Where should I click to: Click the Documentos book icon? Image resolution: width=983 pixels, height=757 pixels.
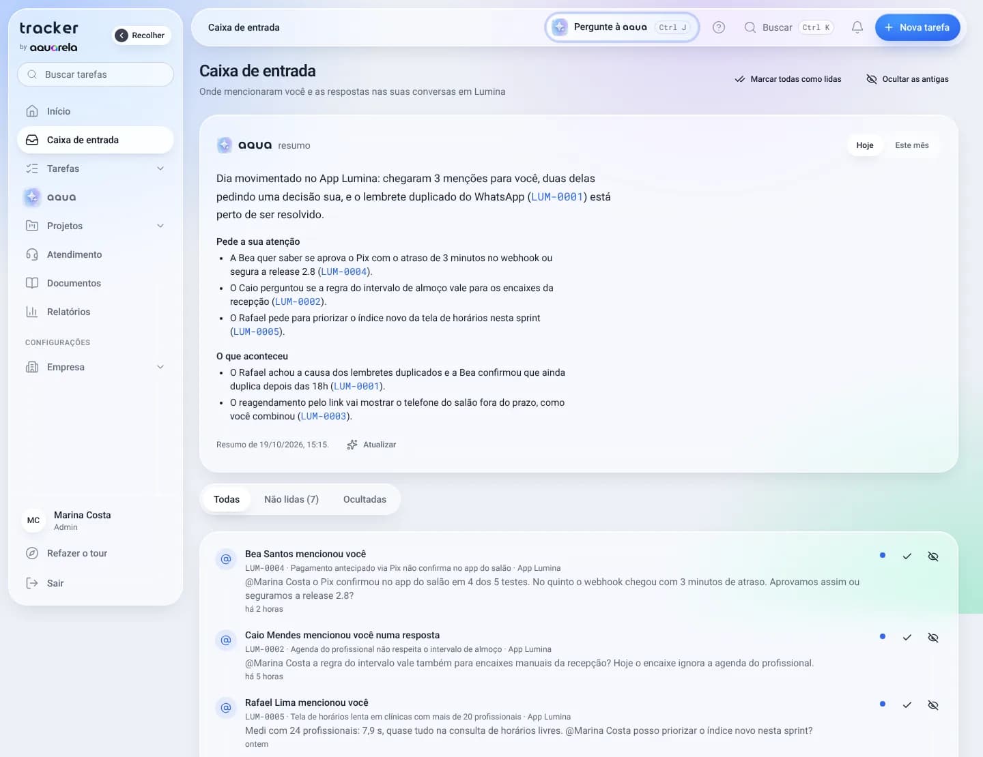pos(32,283)
